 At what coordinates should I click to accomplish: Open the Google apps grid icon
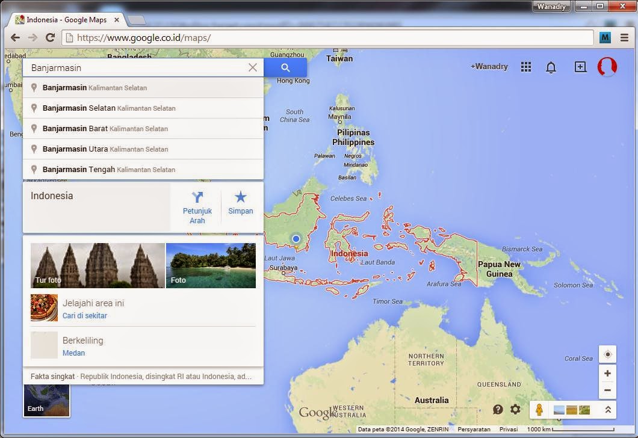525,67
